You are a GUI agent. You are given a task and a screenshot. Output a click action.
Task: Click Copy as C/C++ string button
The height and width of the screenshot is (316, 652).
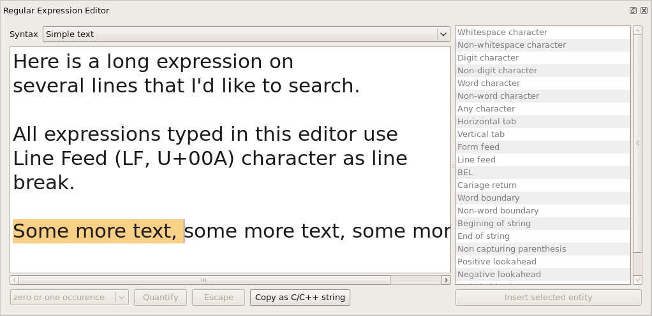coord(300,298)
